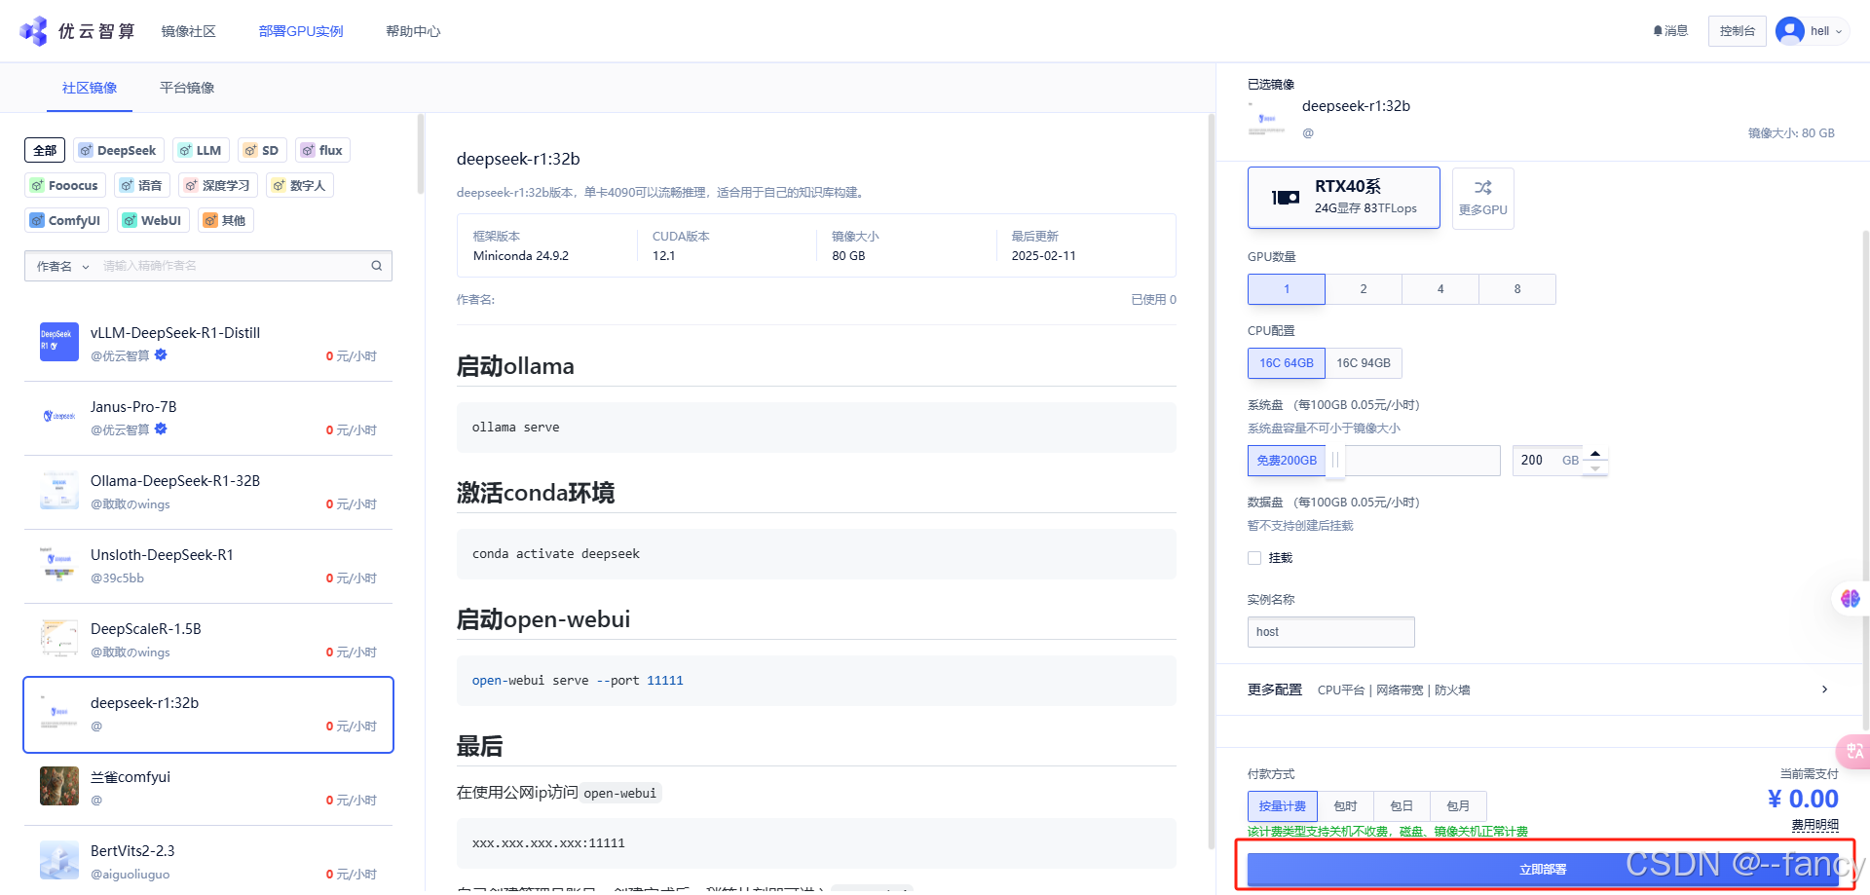The image size is (1870, 895).
Task: Open 部署GPU实例 navigation item
Action: tap(301, 31)
